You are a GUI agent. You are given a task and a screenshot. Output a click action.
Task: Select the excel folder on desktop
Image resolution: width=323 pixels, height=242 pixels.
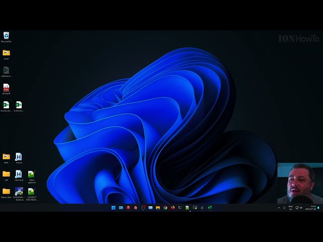(6, 53)
